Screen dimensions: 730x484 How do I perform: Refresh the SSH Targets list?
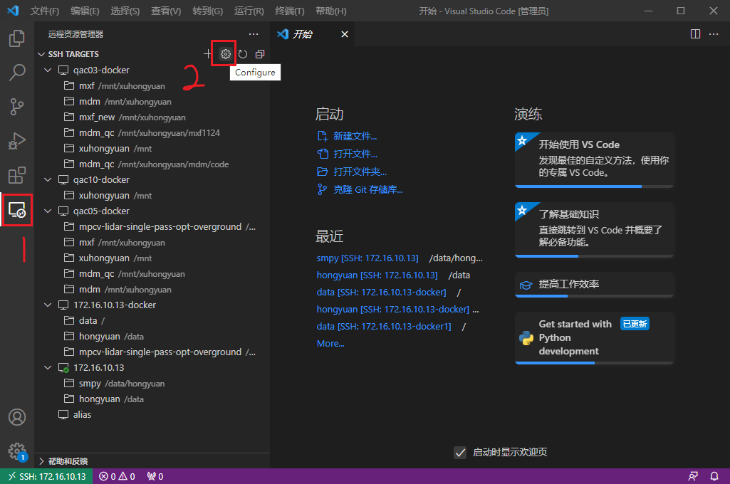(x=242, y=53)
